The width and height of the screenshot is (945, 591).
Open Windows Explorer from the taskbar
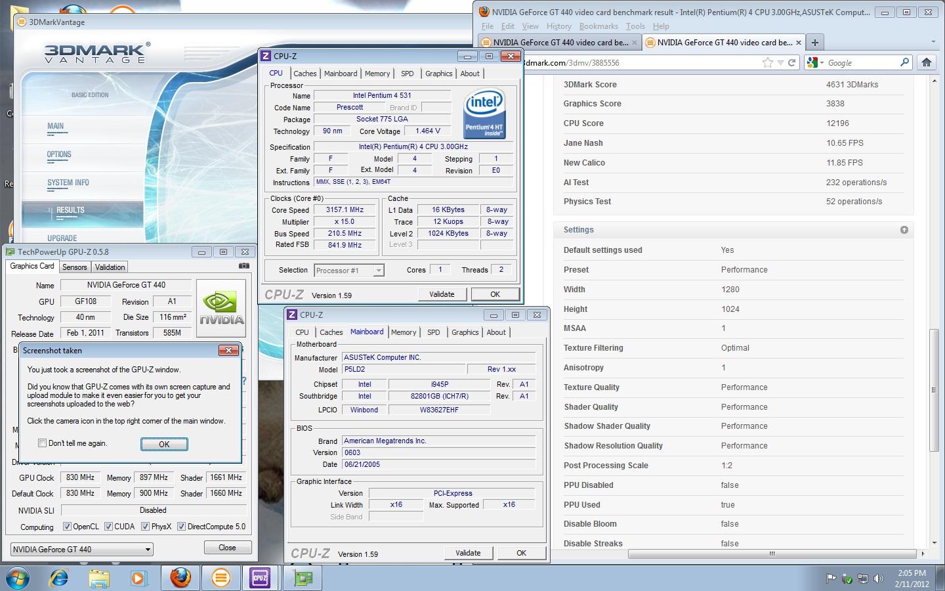point(99,578)
